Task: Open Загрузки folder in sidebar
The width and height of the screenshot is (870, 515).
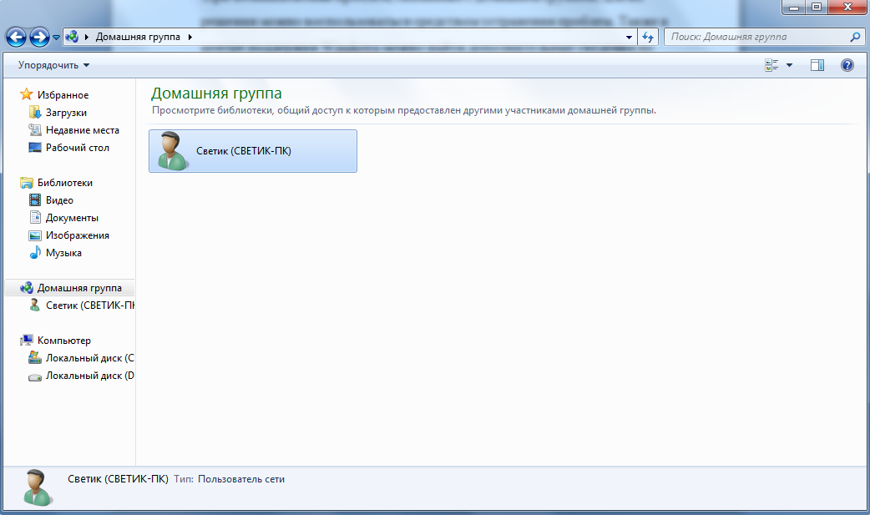Action: tap(66, 113)
